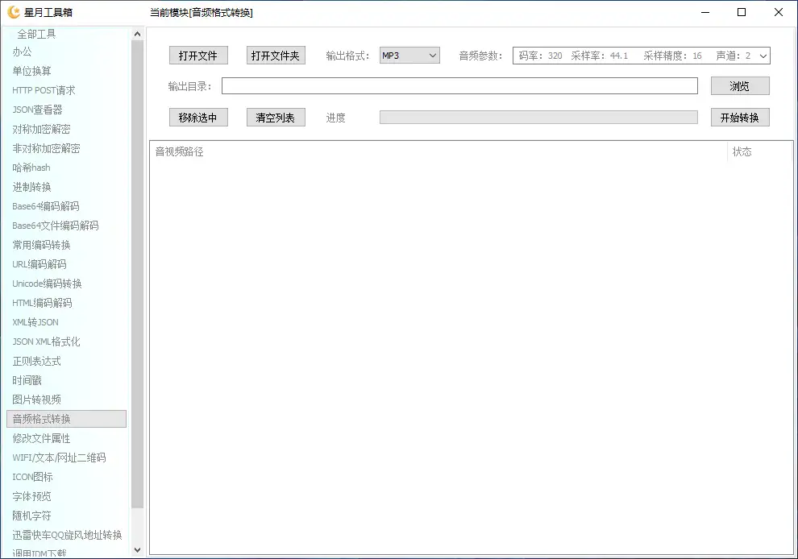
Task: Click the 移除选中 button
Action: [198, 118]
